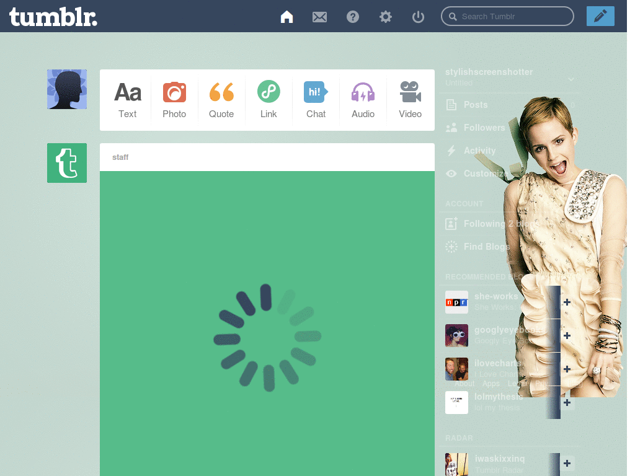Expand the stylishscreenshotter blog dropdown chevron
The height and width of the screenshot is (476, 635).
571,79
